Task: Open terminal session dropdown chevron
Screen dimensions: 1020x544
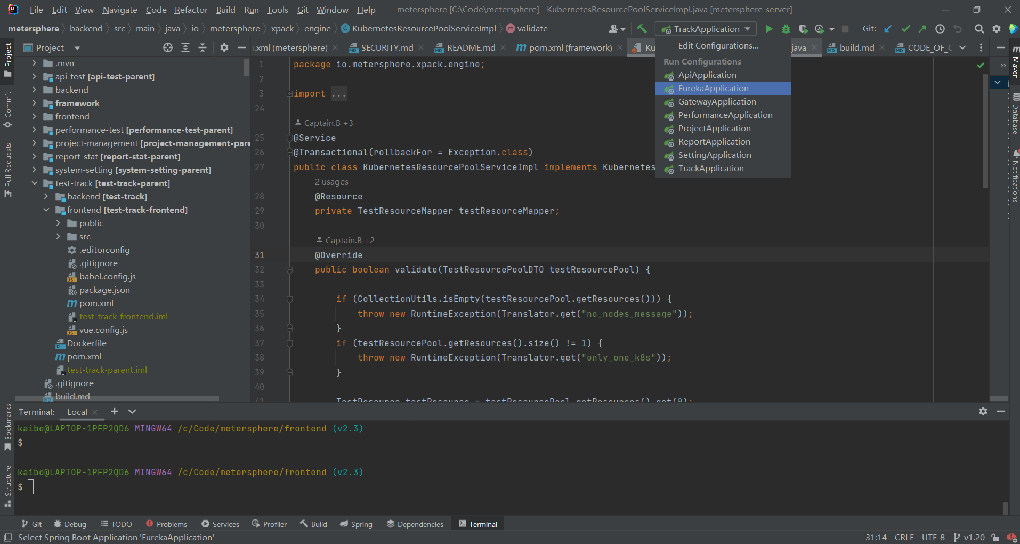Action: [132, 411]
